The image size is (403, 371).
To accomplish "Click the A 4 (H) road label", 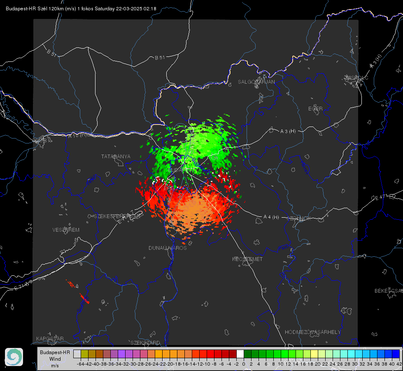I will pos(271,217).
